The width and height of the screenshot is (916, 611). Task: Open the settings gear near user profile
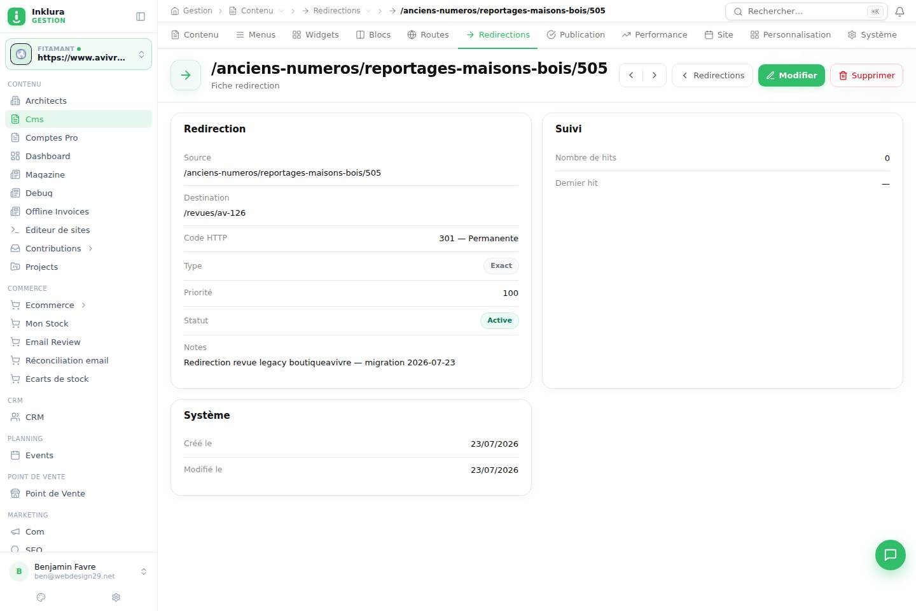tap(116, 597)
